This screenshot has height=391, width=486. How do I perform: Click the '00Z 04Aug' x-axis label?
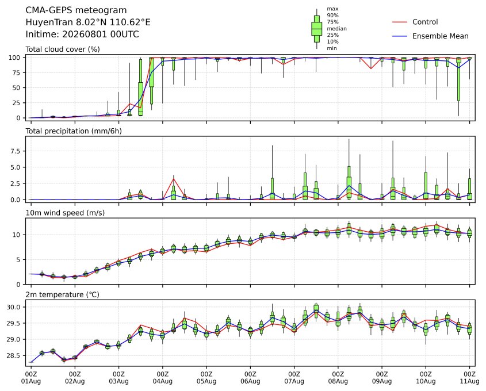(162, 377)
